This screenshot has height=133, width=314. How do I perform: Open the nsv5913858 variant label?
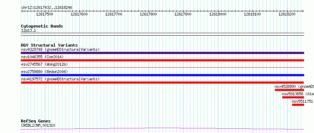[298, 94]
